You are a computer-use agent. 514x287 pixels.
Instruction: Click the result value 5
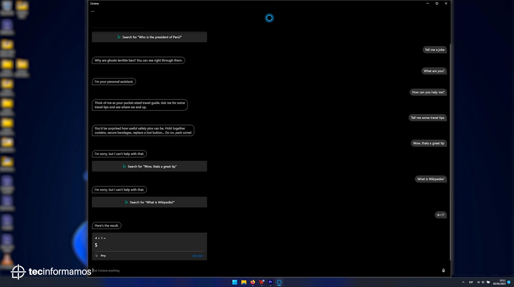click(96, 245)
